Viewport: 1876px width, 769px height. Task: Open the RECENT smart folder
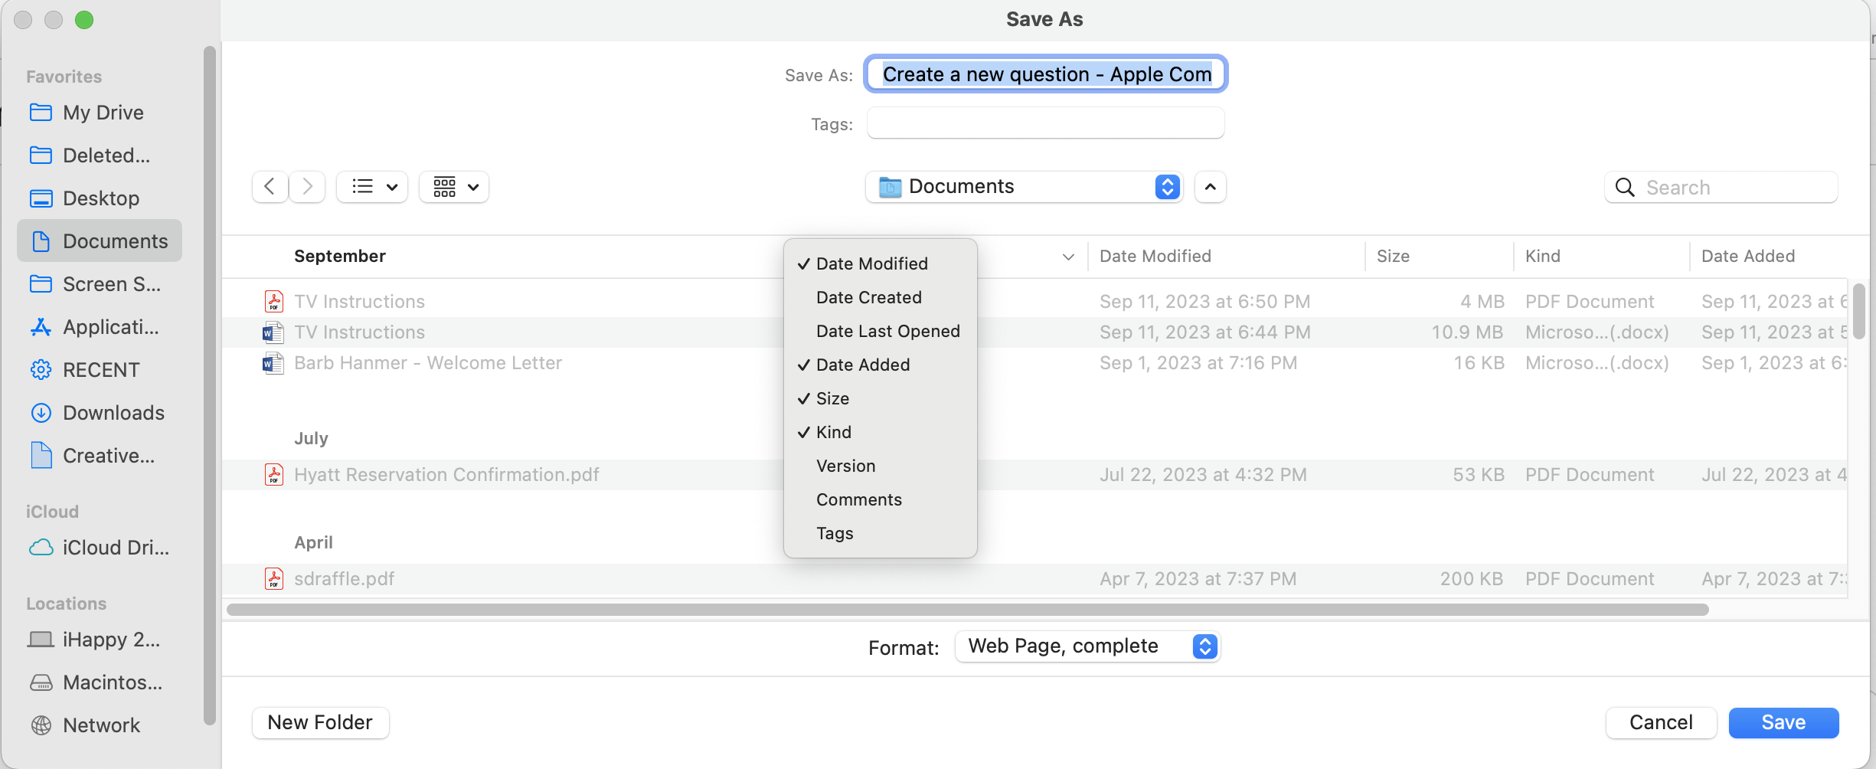[100, 370]
